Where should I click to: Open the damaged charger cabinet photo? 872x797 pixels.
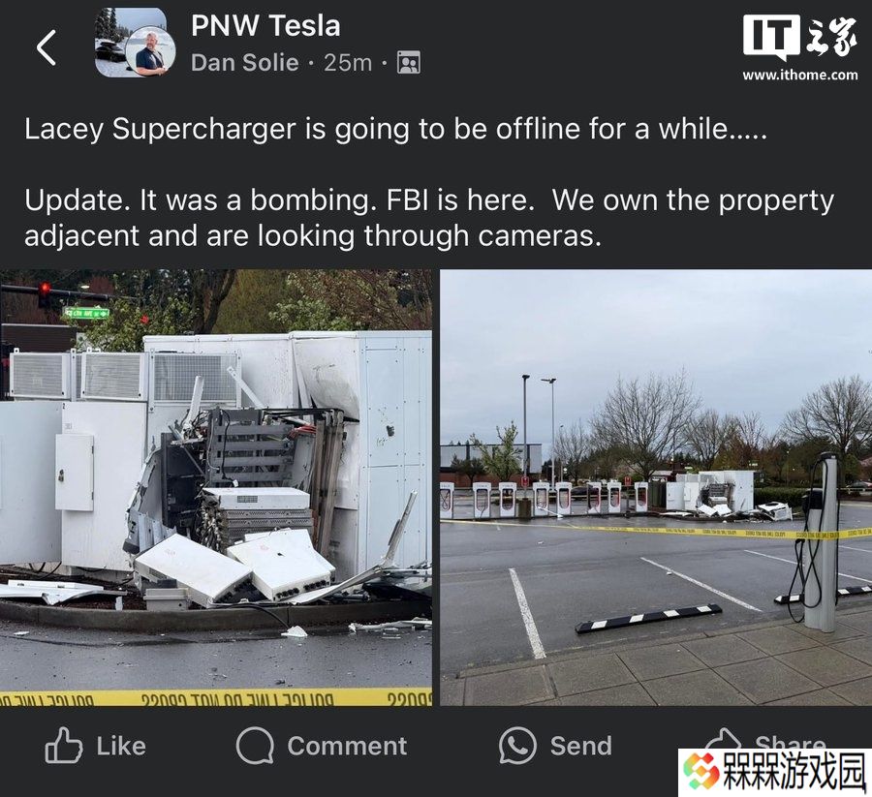pos(216,487)
